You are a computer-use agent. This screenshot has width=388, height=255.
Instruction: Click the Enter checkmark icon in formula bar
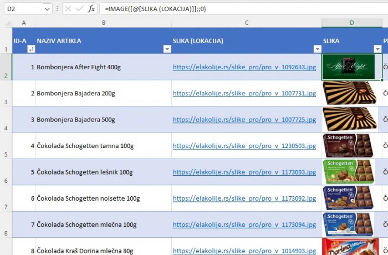tap(80, 9)
